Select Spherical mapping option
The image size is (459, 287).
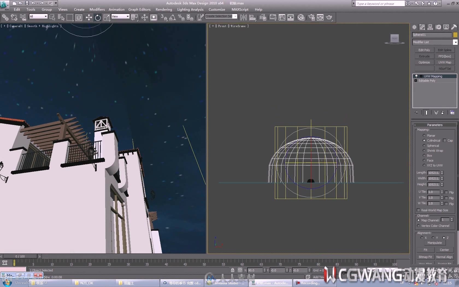424,146
